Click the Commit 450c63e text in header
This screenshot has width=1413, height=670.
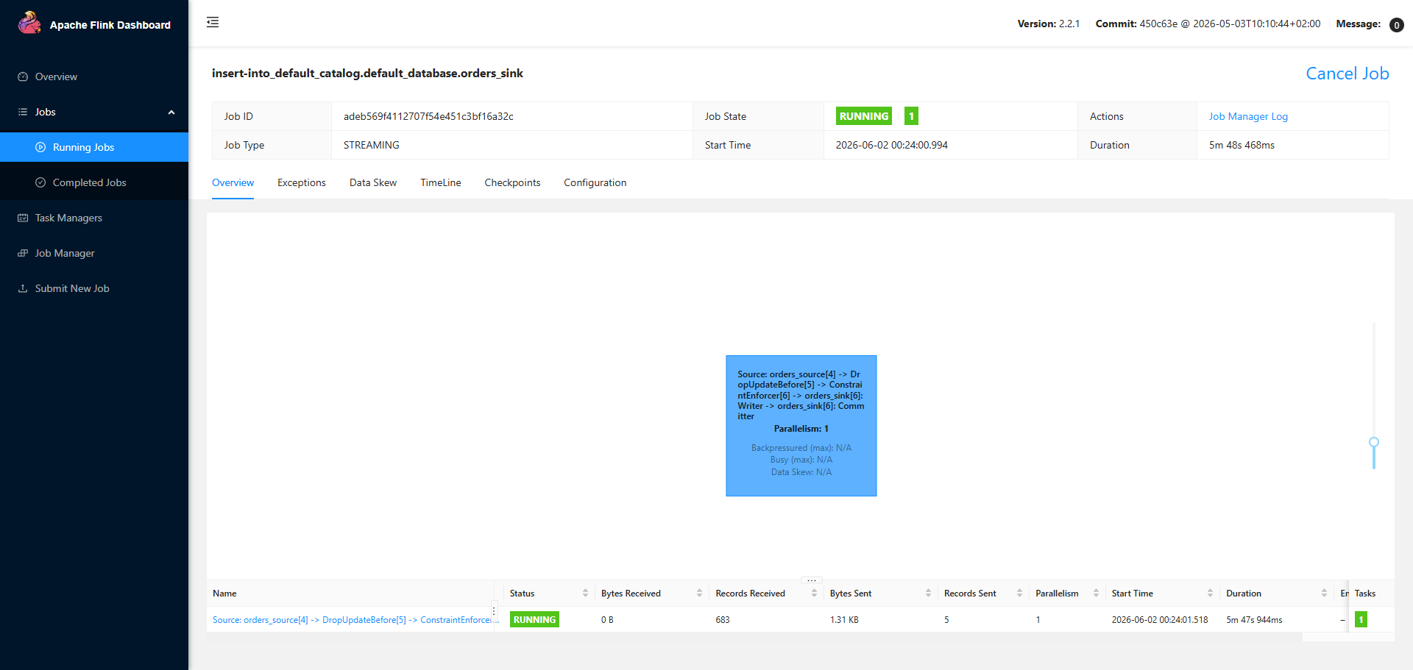pyautogui.click(x=1208, y=24)
